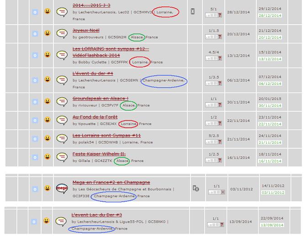Open the L'évent du der #4 link

coord(93,73)
